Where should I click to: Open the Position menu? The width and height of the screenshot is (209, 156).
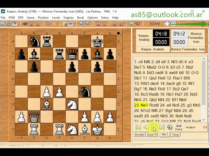click(43, 18)
